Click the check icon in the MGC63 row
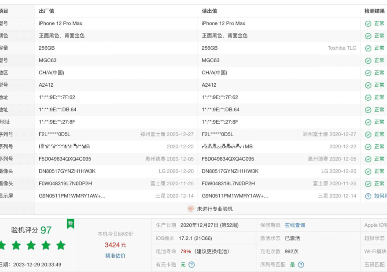 tap(368, 60)
